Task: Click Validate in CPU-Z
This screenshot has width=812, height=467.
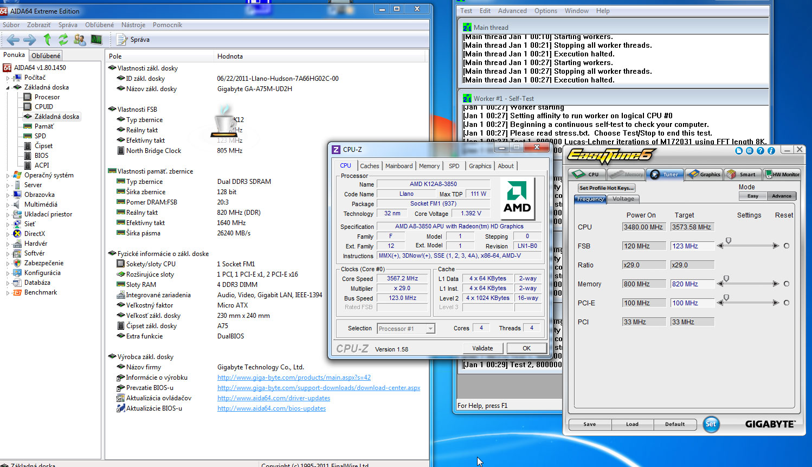Action: point(482,348)
